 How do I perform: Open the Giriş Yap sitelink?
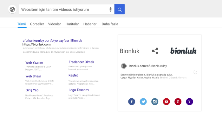pos(32,90)
